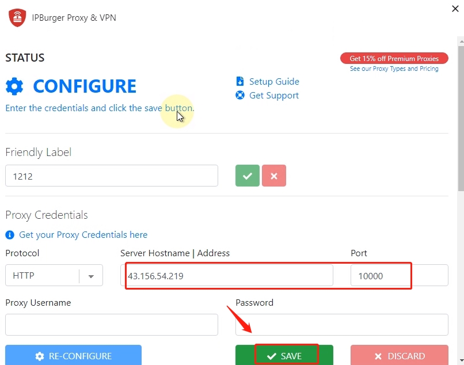The image size is (464, 365).
Task: Click the blue Configure gear icon
Action: click(x=14, y=86)
